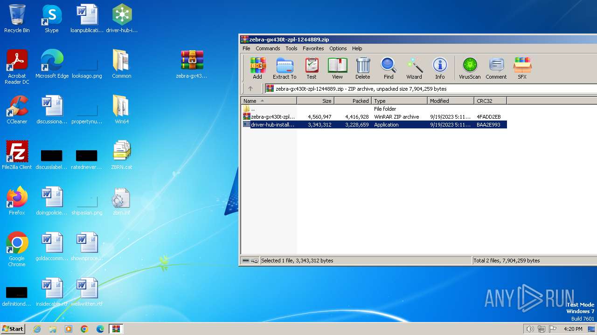Screen dimensions: 597x335
Task: Open the archive Comment tool
Action: click(x=496, y=68)
